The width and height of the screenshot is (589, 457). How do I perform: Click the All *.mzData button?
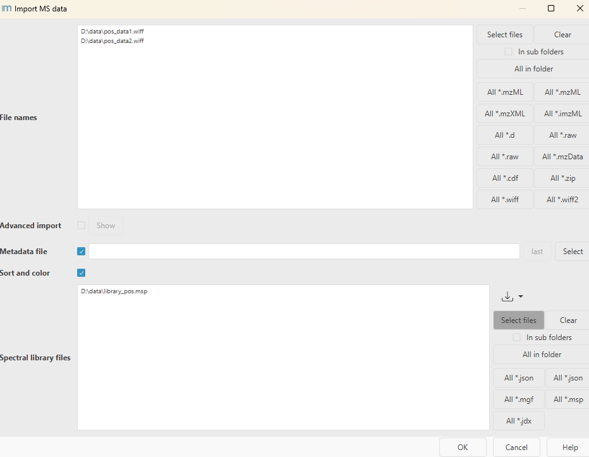pos(562,157)
